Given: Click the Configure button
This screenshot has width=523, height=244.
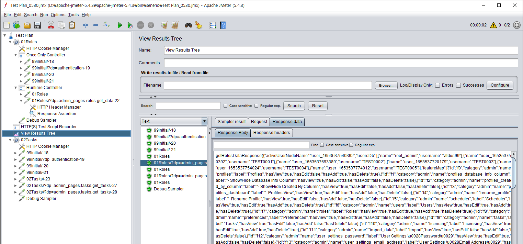Looking at the screenshot, I should click(500, 85).
